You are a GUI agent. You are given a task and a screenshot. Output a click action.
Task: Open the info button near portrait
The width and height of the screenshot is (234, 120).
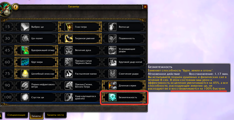15,7
